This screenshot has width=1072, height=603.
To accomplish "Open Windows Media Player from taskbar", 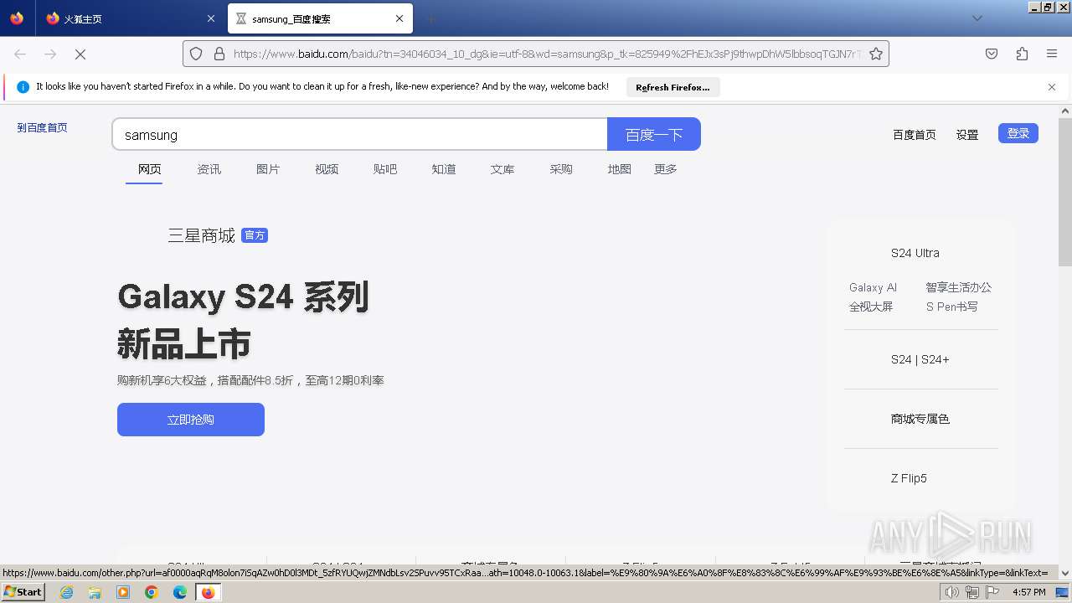I will 123,592.
